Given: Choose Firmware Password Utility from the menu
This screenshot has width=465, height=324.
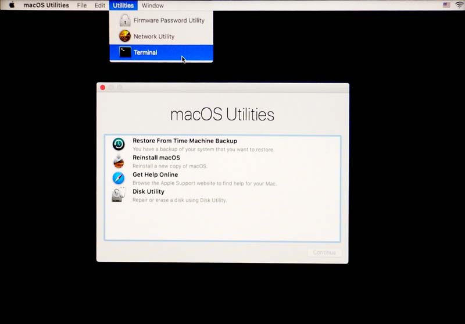Looking at the screenshot, I should pos(162,20).
